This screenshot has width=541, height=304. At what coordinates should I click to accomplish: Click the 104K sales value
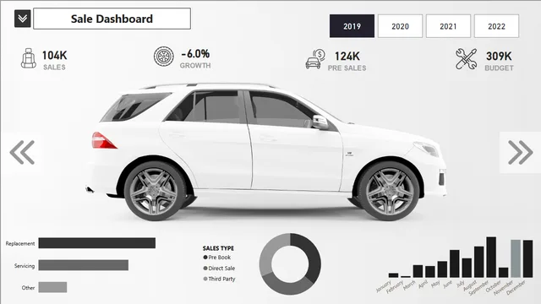point(54,56)
